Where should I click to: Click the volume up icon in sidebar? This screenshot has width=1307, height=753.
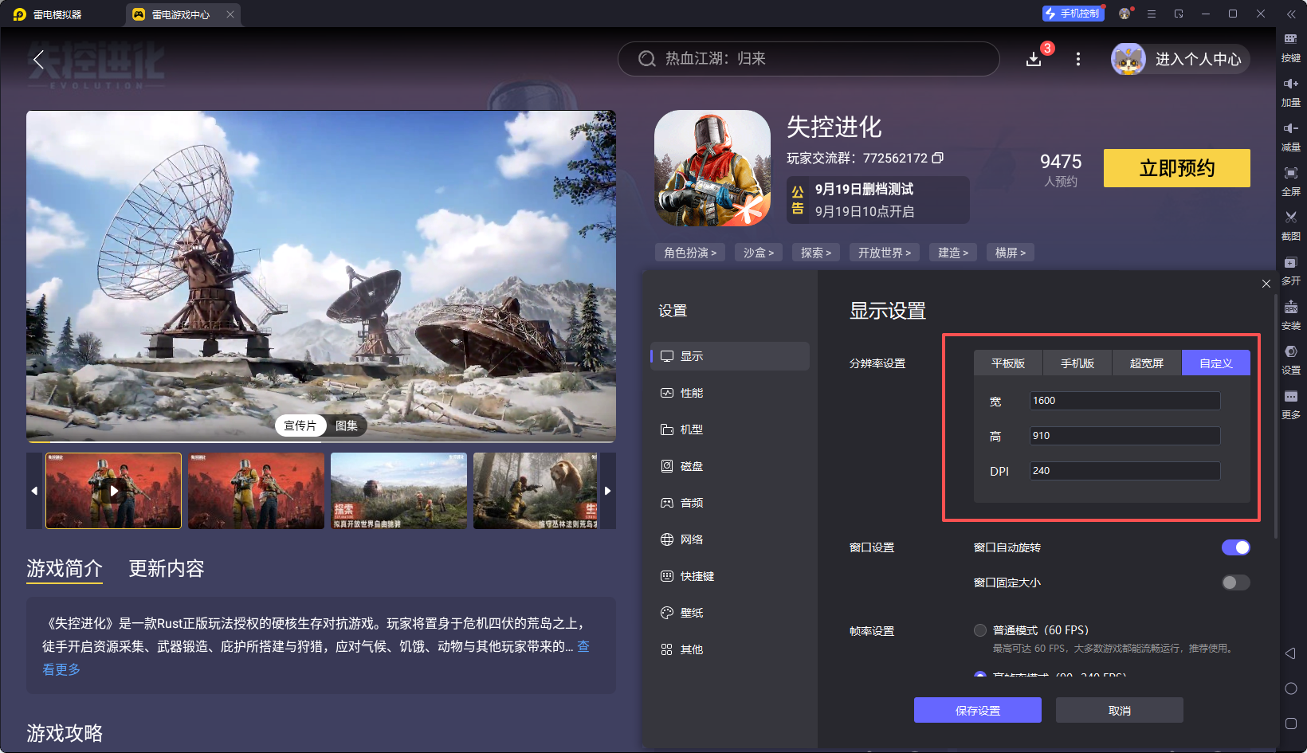(x=1290, y=84)
